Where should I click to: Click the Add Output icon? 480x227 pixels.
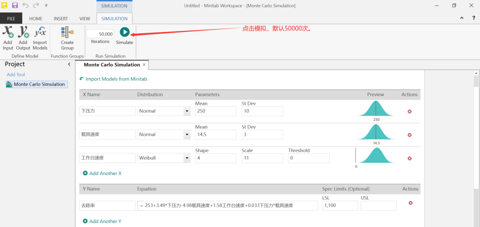pos(23,32)
